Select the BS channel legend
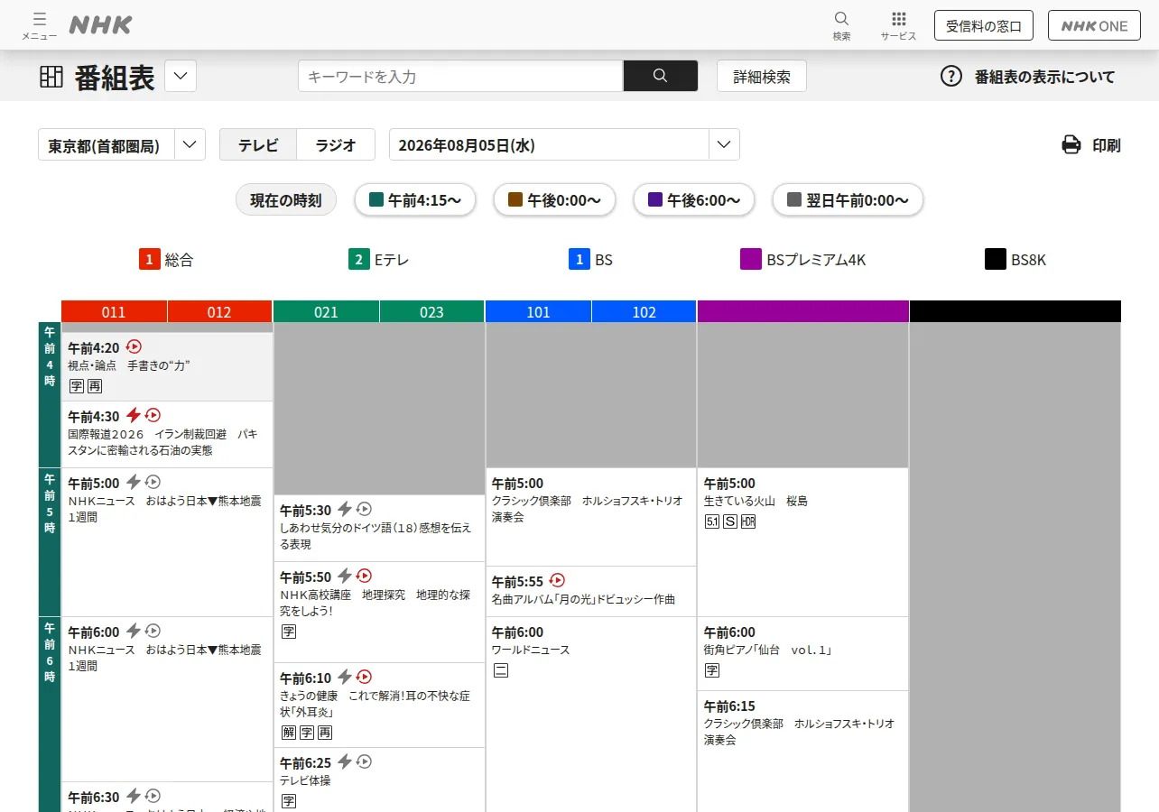 tap(591, 260)
